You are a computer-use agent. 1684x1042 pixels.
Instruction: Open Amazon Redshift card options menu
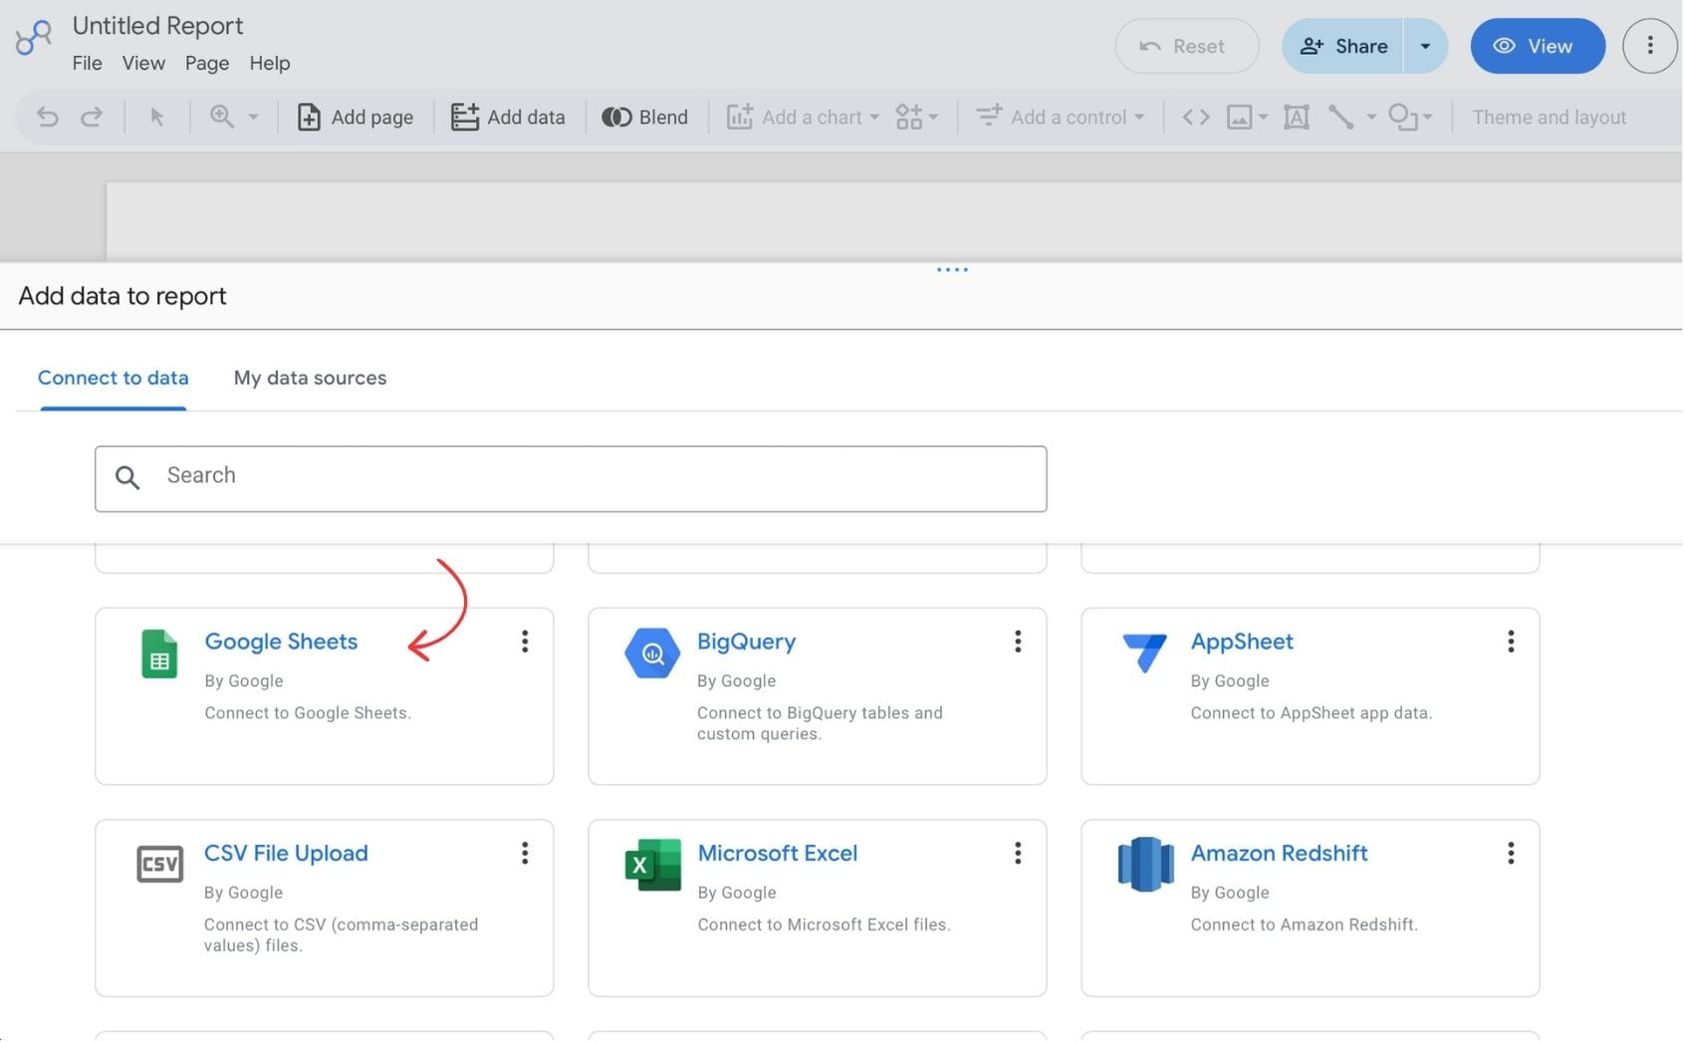1511,854
